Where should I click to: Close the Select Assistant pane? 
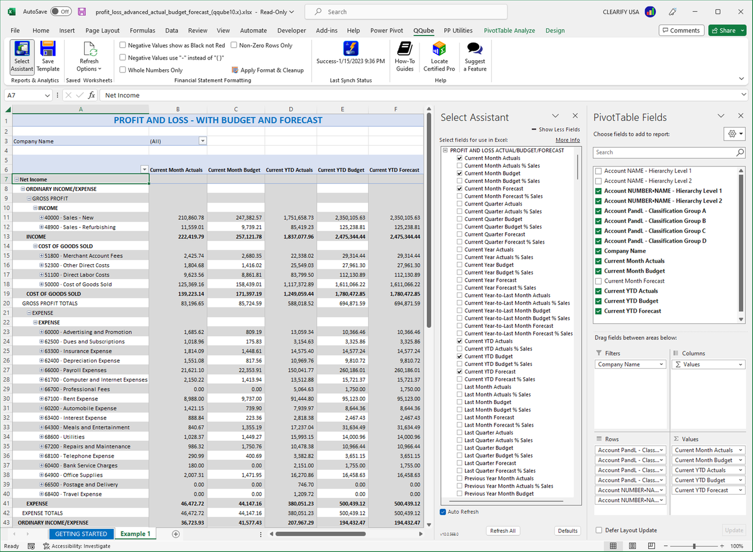(x=575, y=116)
